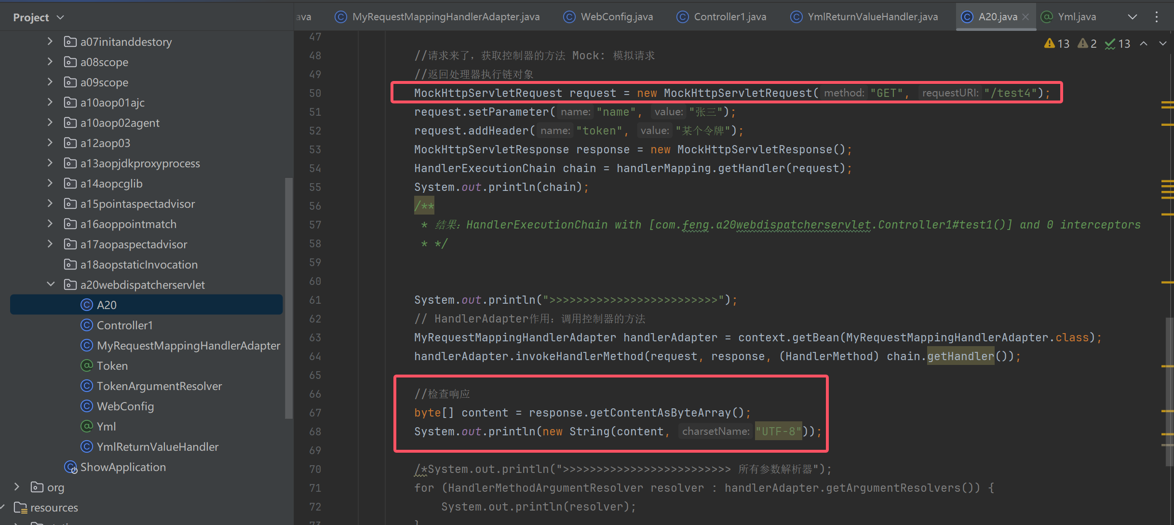Image resolution: width=1174 pixels, height=525 pixels.
Task: Expand the a12aop03 package
Action: coord(50,143)
